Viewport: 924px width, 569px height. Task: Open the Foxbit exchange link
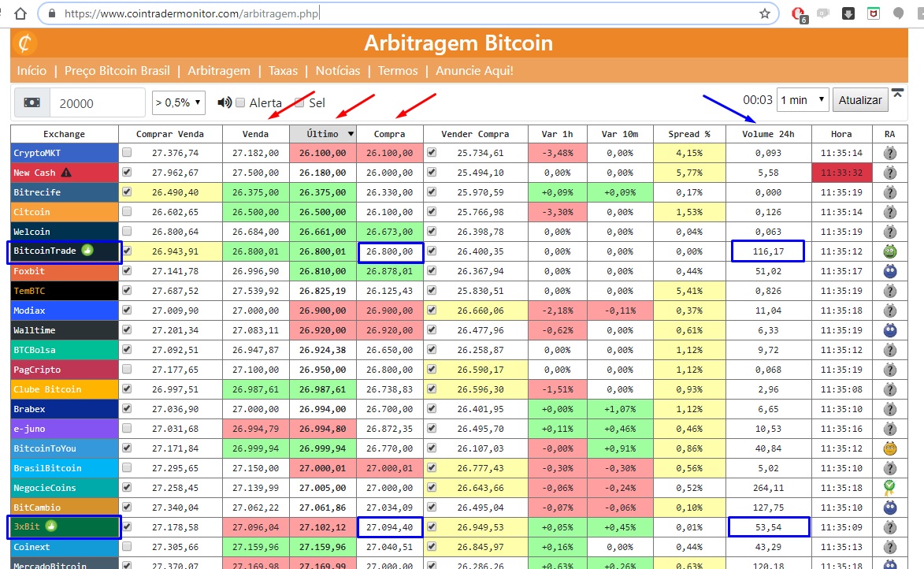tap(29, 271)
